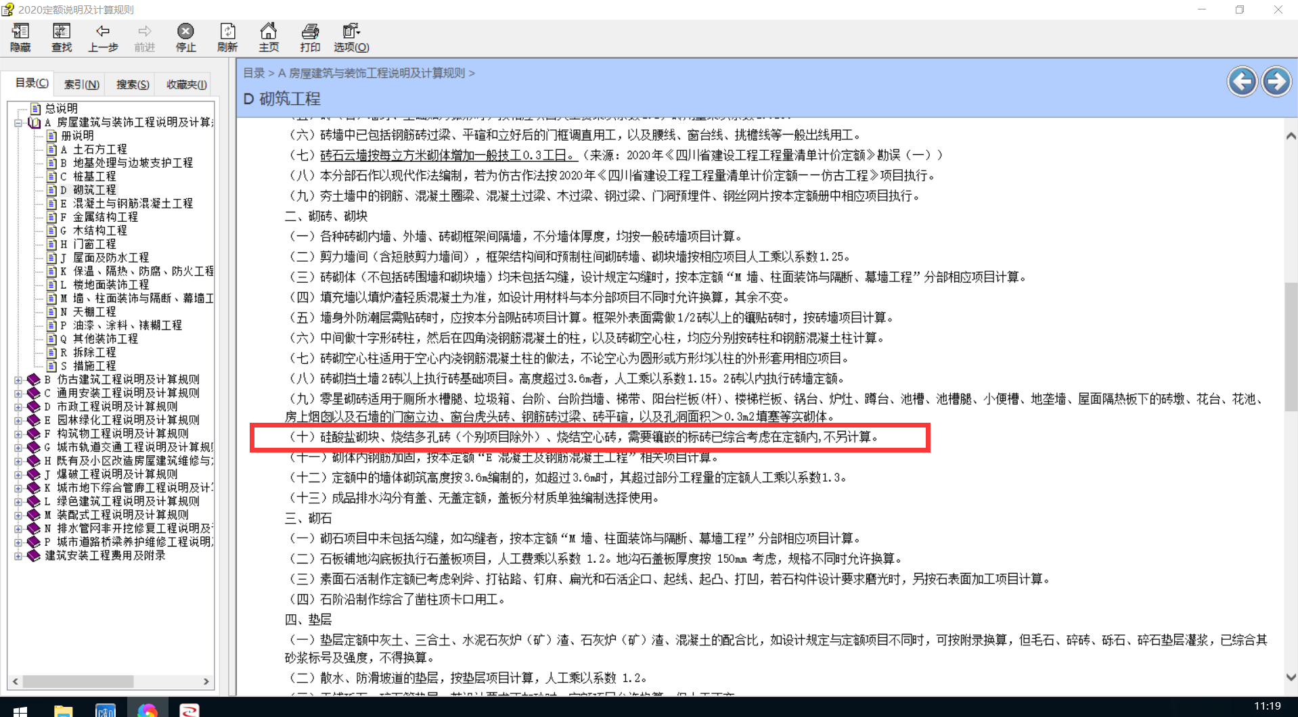Select tree item D 砌筑工程
The height and width of the screenshot is (717, 1298).
click(88, 190)
